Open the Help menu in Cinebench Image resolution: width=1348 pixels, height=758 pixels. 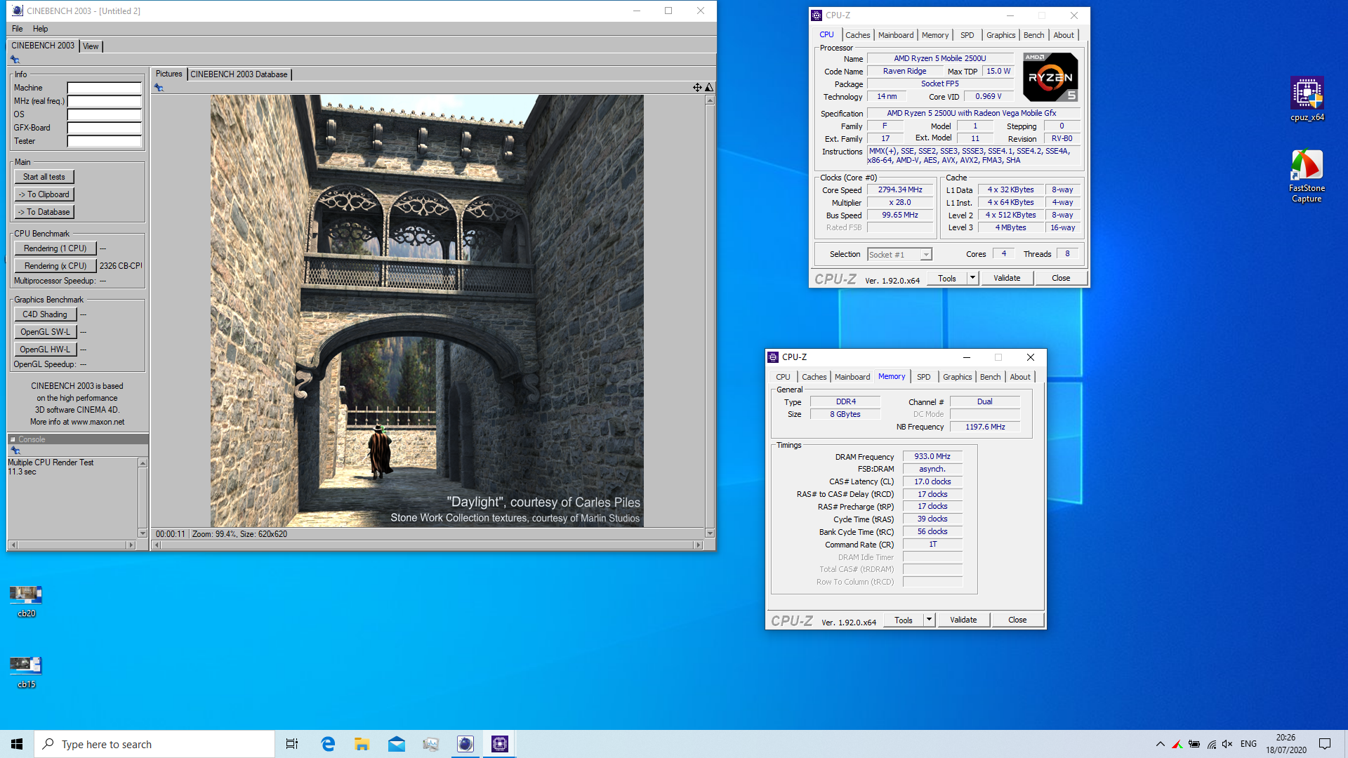[41, 29]
